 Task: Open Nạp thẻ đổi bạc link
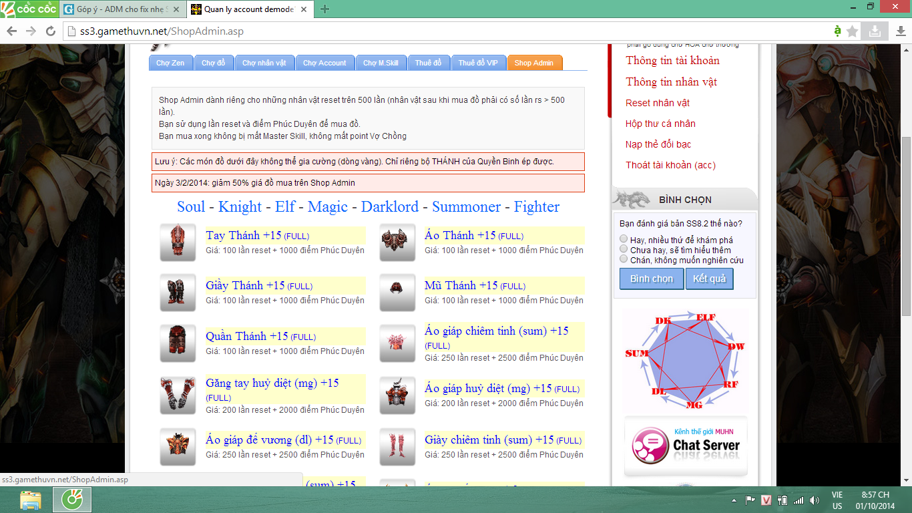point(658,144)
